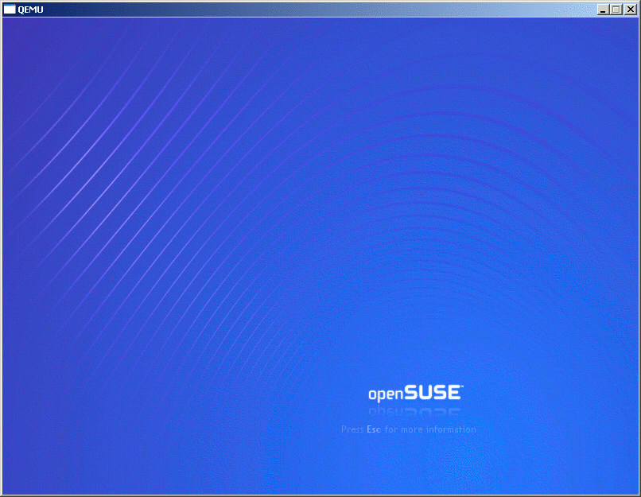Click the highlighted "Esc" word

374,429
